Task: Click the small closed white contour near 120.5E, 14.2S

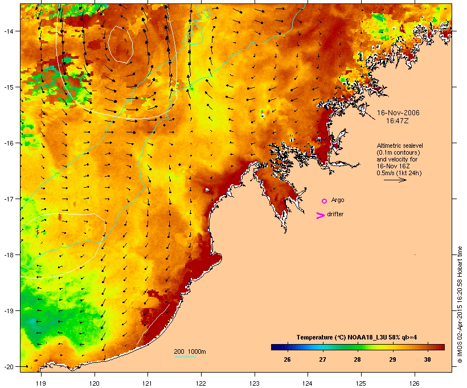Action: pyautogui.click(x=120, y=44)
